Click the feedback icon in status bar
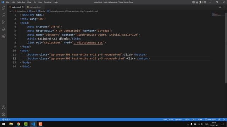The width and height of the screenshot is (227, 127). (x=220, y=120)
